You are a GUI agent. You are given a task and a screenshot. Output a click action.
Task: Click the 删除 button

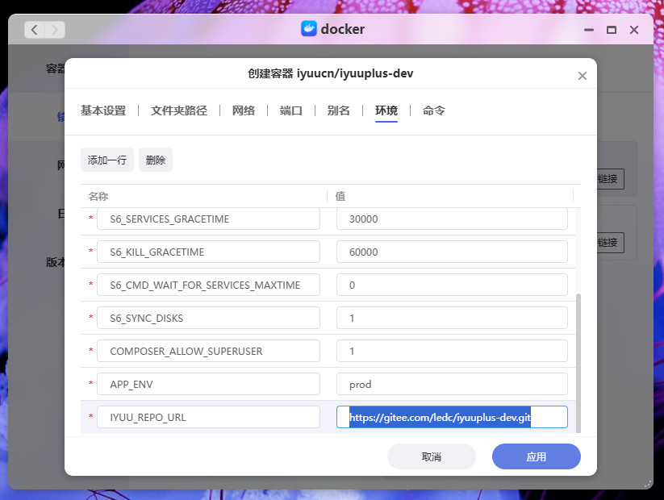pyautogui.click(x=156, y=160)
